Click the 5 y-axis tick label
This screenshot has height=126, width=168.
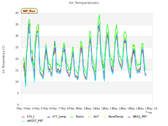pyautogui.click(x=18, y=93)
